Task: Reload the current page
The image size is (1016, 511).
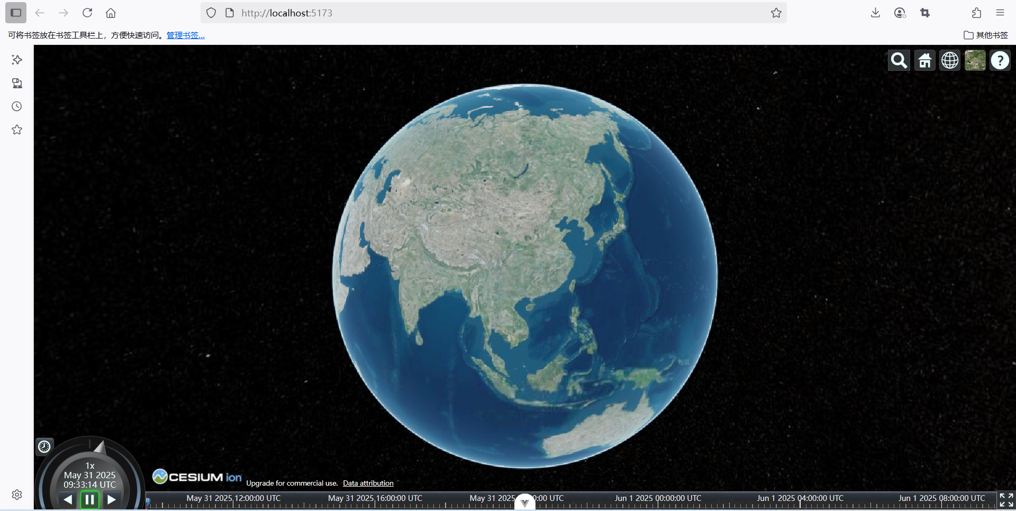Action: [x=87, y=13]
